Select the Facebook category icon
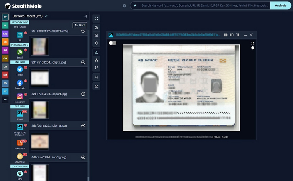Viewport: 293px width, 181px height. [20, 83]
